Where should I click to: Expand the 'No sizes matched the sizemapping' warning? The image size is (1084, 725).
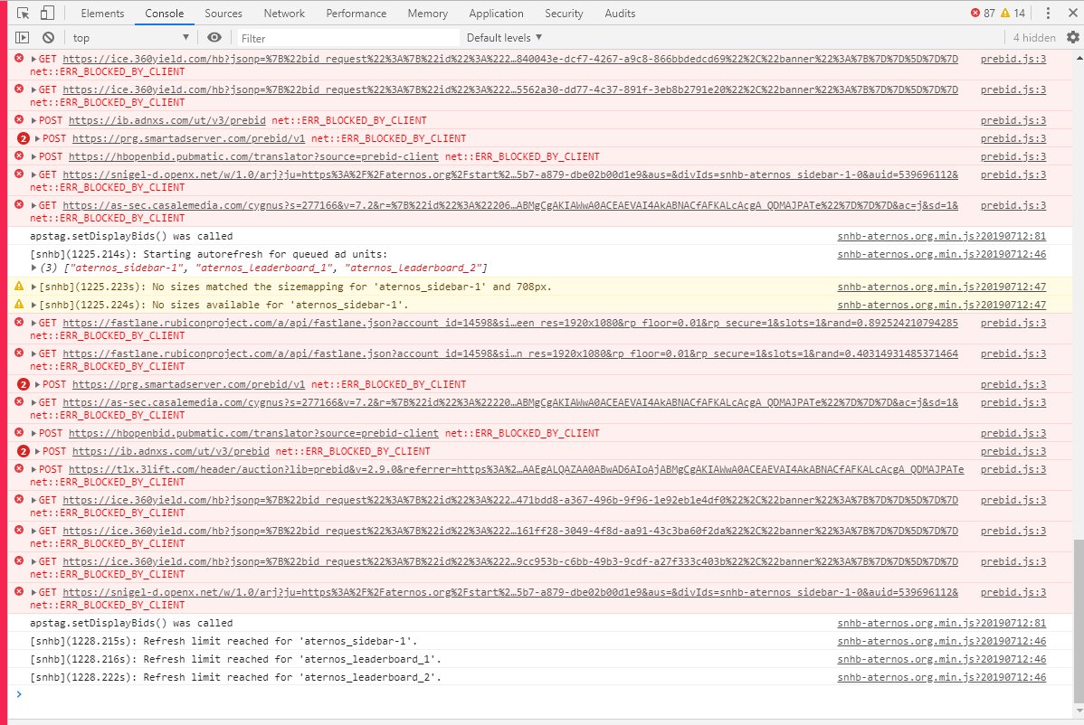coord(33,287)
